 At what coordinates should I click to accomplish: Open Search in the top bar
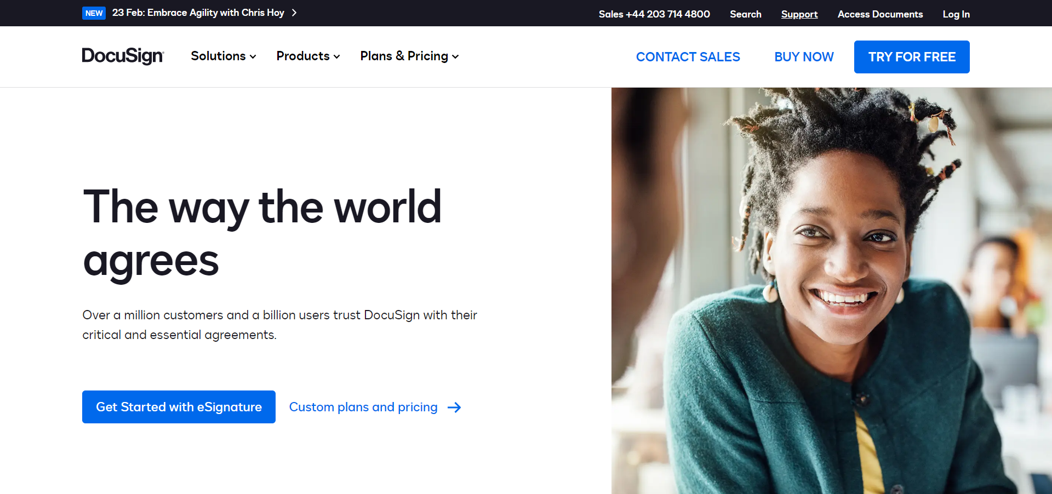coord(745,14)
